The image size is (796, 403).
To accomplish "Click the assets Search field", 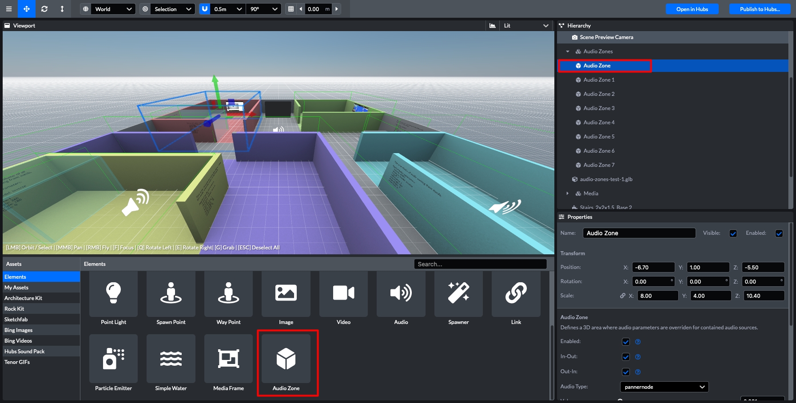I will point(480,264).
